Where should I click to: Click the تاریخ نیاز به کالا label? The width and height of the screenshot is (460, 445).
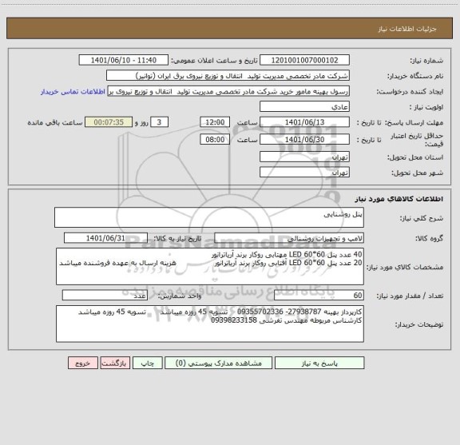[x=177, y=238]
